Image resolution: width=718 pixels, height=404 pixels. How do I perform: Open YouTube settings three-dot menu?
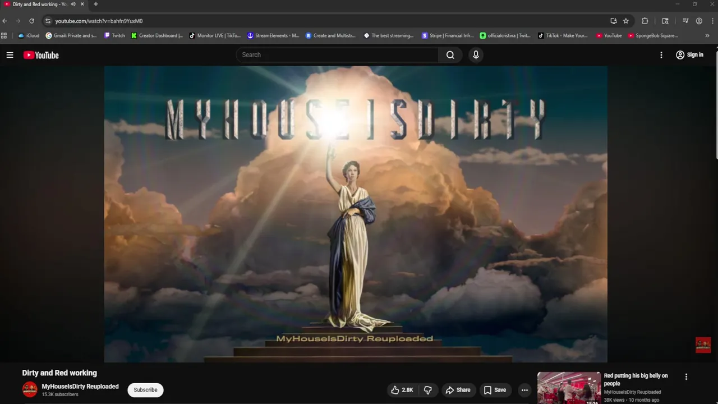pos(661,55)
